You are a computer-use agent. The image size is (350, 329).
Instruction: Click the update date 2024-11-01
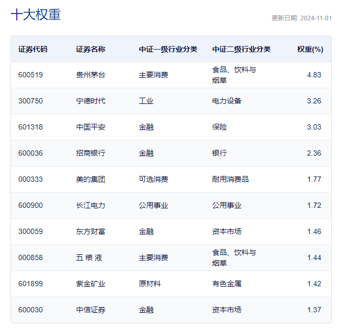point(316,18)
